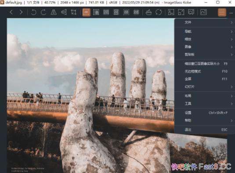Toggle the Lock zoom ratio mode

point(96,12)
